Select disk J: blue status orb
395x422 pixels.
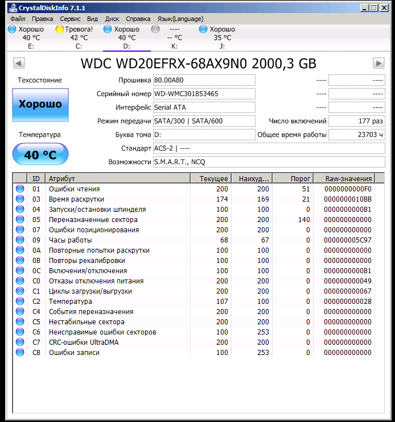[203, 29]
